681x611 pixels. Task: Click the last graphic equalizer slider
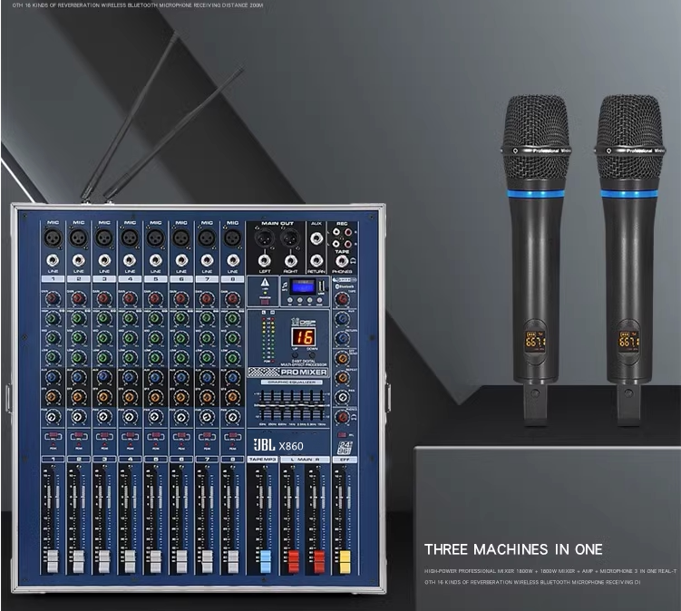[x=322, y=405]
